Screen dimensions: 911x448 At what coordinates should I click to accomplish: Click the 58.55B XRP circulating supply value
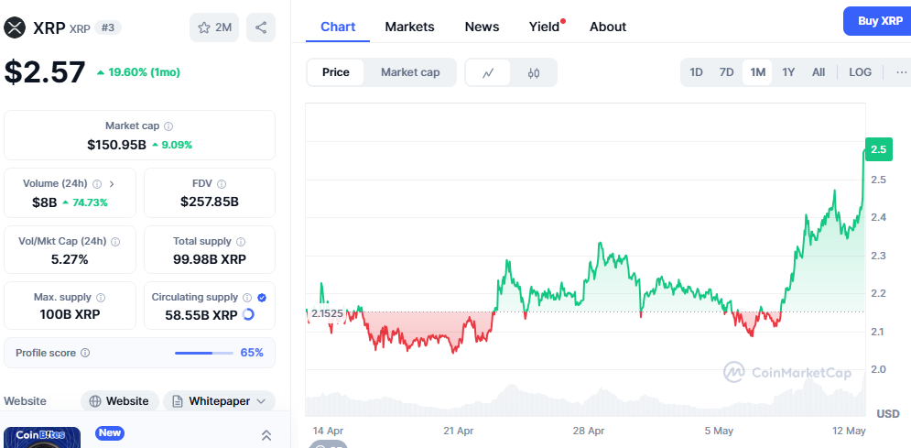(x=202, y=315)
